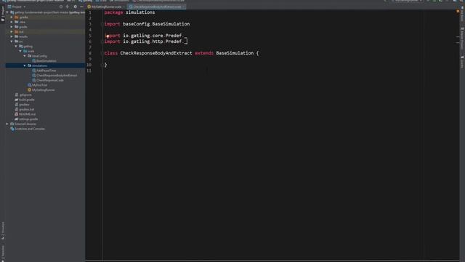465x262 pixels.
Task: Toggle code fold marker at line 6
Action: coord(102,41)
